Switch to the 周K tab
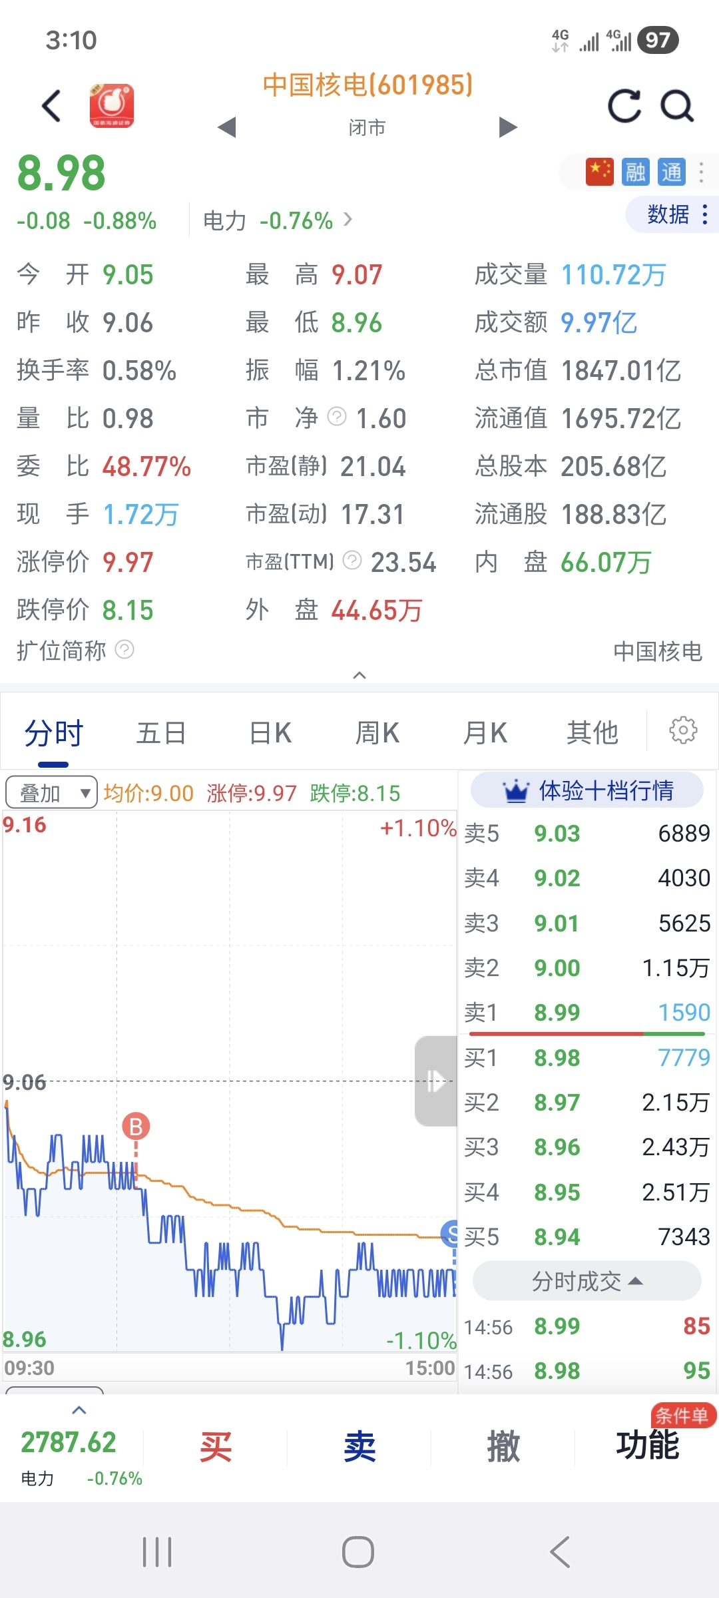 click(x=377, y=733)
